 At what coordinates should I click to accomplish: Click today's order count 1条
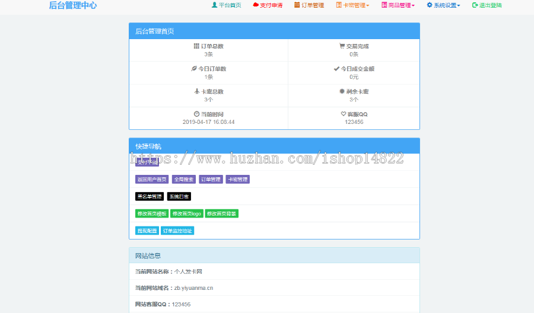(x=208, y=77)
